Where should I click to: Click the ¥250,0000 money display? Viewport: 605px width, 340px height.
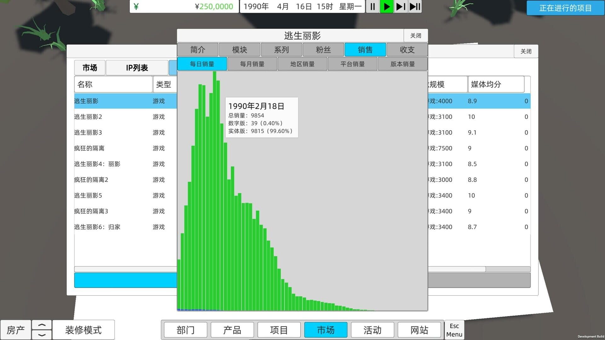click(184, 7)
